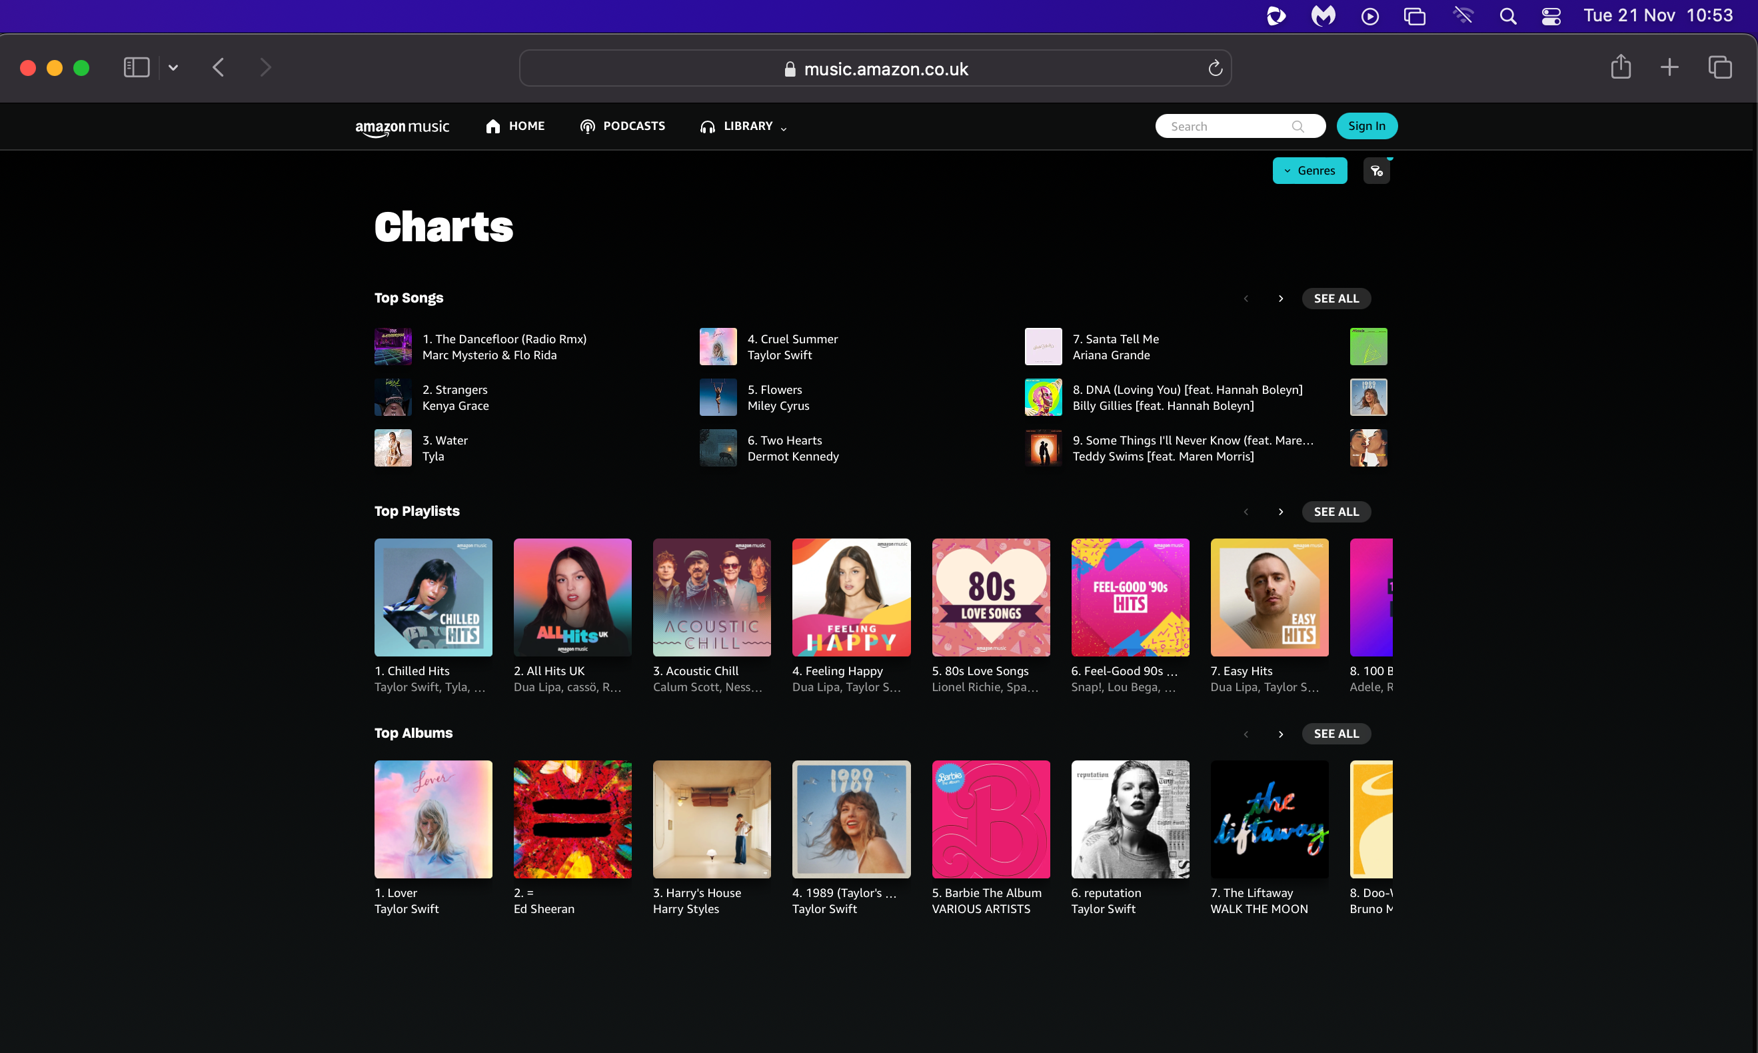Navigate to the Home tab
This screenshot has height=1053, width=1758.
[515, 127]
